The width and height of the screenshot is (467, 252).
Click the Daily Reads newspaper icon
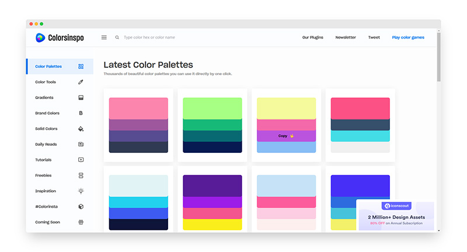click(x=81, y=144)
